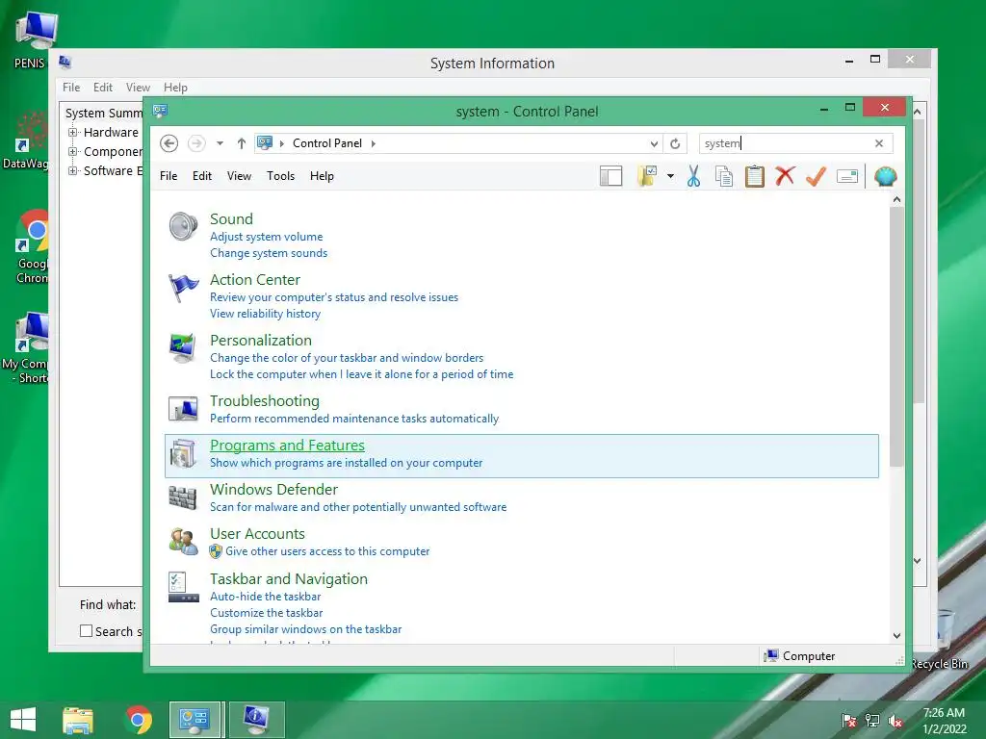Open the Tools menu in Control Panel
986x739 pixels.
pyautogui.click(x=280, y=176)
